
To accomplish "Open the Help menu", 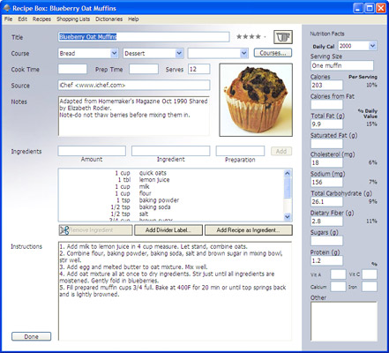I will pos(133,19).
